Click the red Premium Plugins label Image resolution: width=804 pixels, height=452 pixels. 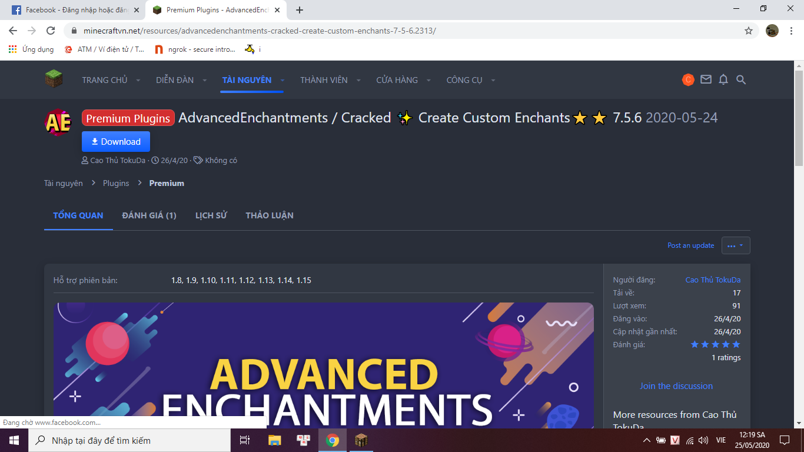point(128,118)
